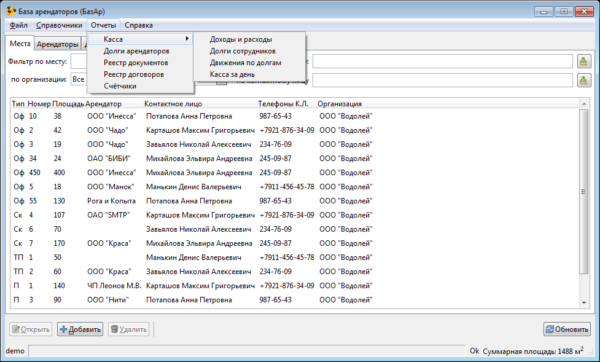Sort by the Арендатор column header

pos(114,104)
